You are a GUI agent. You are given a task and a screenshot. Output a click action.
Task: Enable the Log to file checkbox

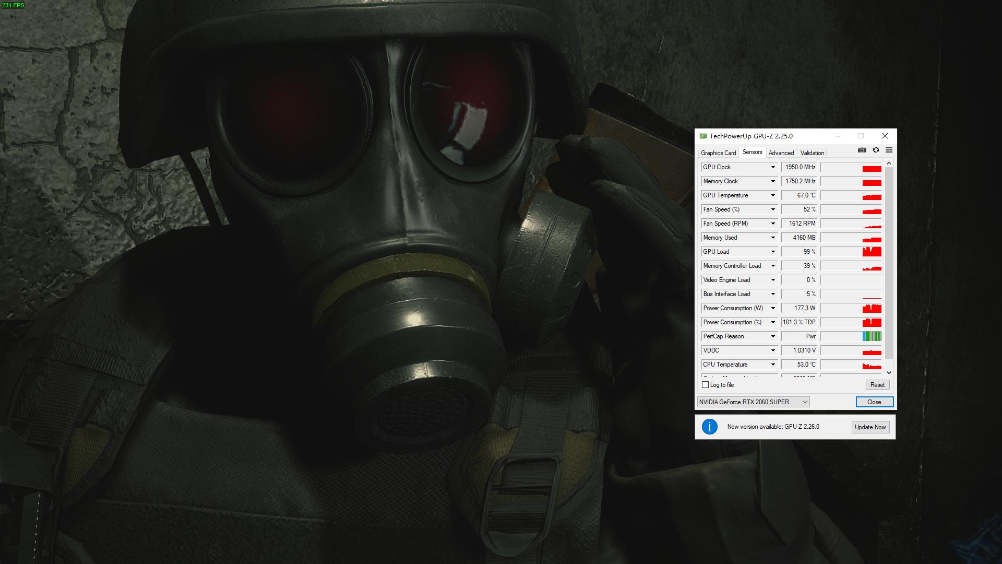click(706, 385)
